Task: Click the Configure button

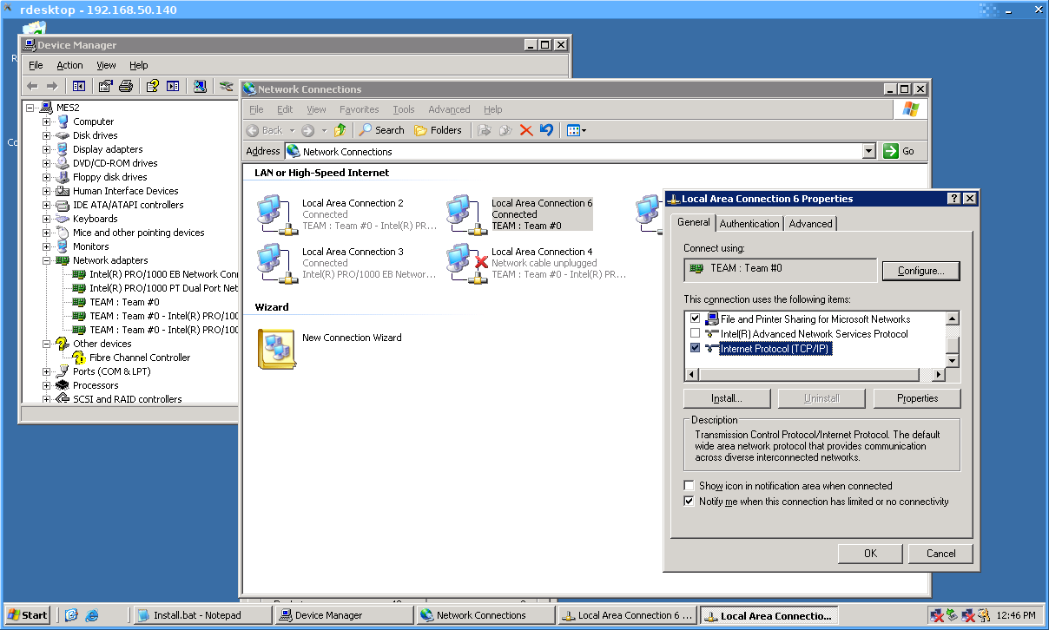Action: 920,271
